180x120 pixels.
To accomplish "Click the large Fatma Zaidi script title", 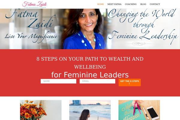I will pos(30,19).
